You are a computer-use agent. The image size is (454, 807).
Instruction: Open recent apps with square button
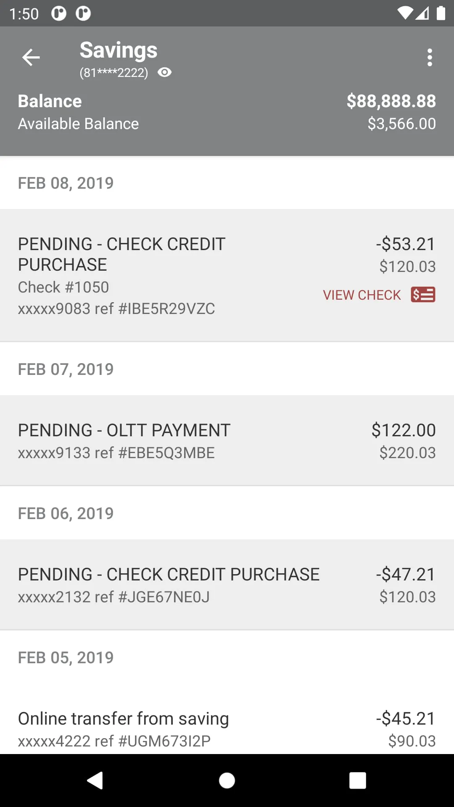(x=357, y=781)
